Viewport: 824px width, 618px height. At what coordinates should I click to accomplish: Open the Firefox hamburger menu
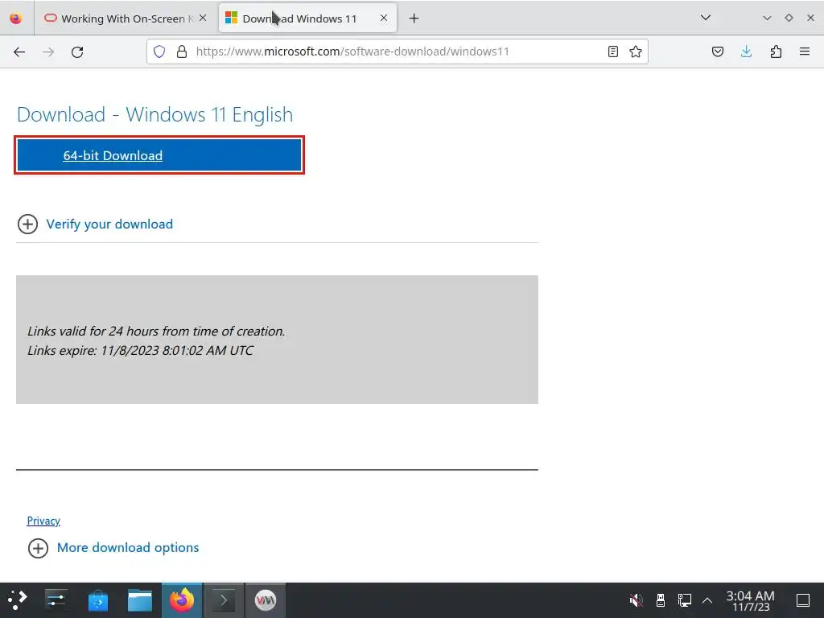pos(805,51)
